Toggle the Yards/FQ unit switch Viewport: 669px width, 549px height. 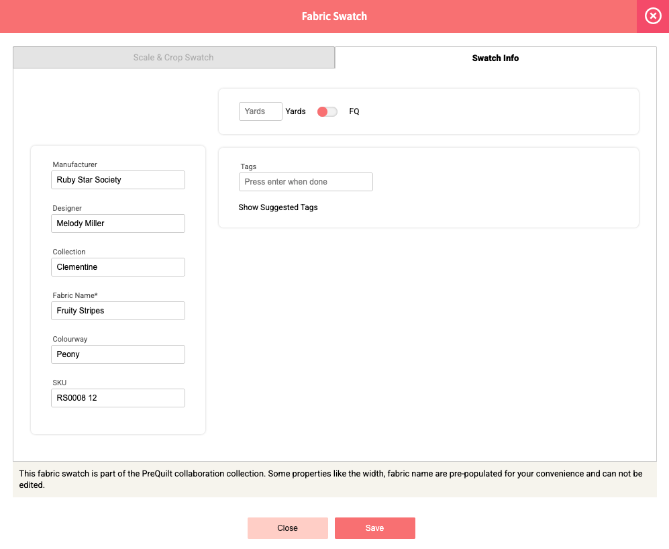coord(327,111)
